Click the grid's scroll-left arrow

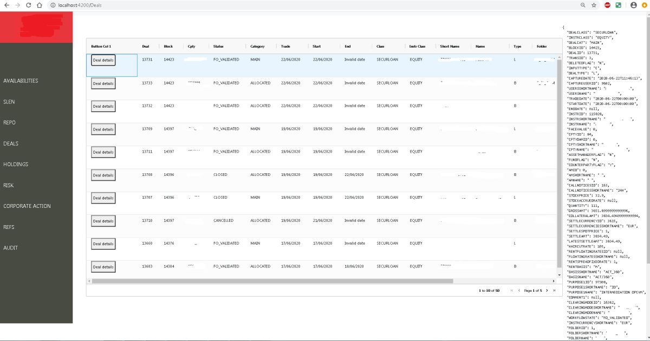pyautogui.click(x=88, y=281)
